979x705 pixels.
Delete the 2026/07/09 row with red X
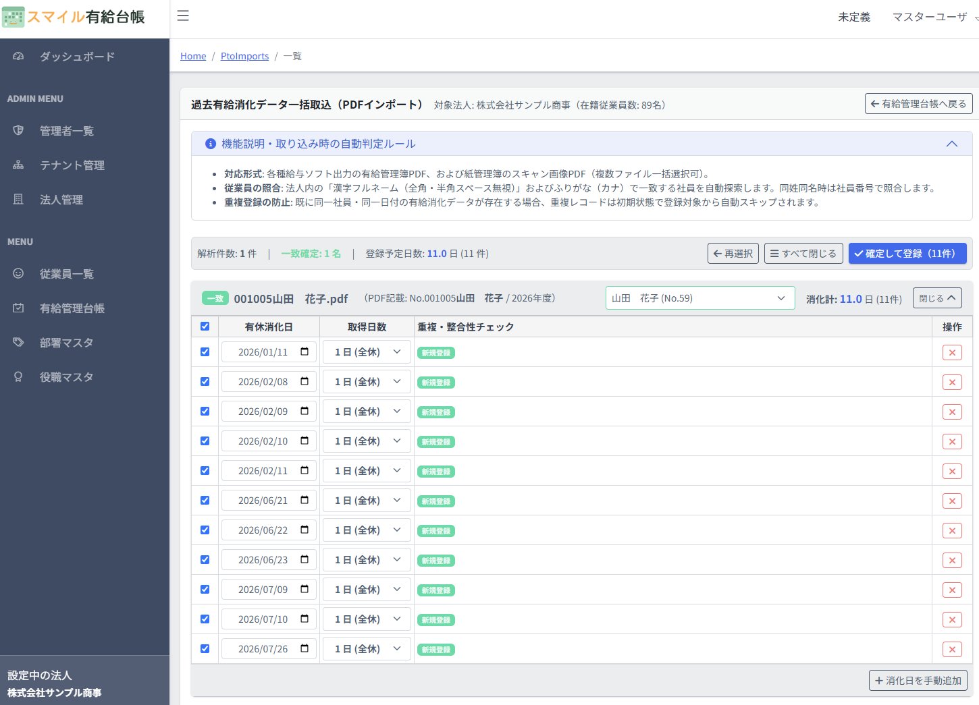(952, 590)
